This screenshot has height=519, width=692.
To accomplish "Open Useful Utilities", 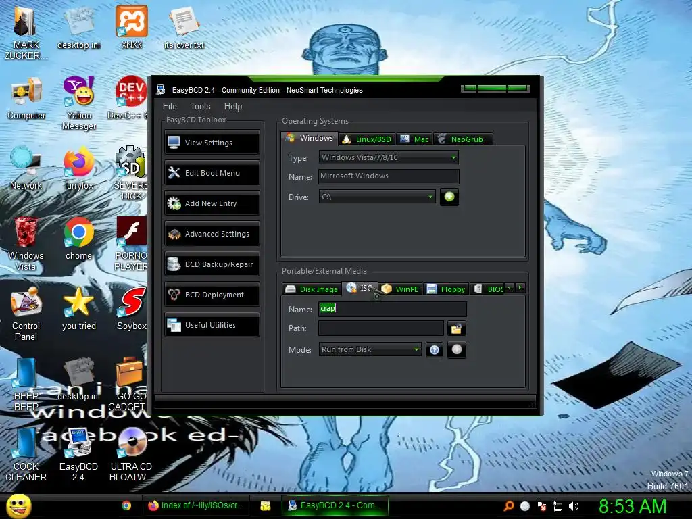I will 212,325.
